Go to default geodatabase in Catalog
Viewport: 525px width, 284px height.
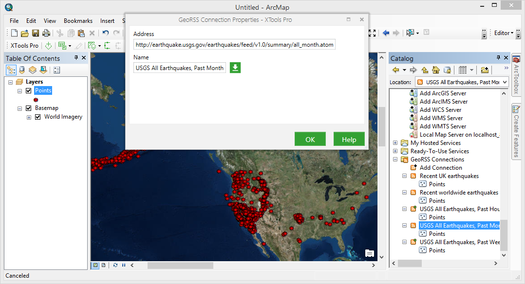447,70
